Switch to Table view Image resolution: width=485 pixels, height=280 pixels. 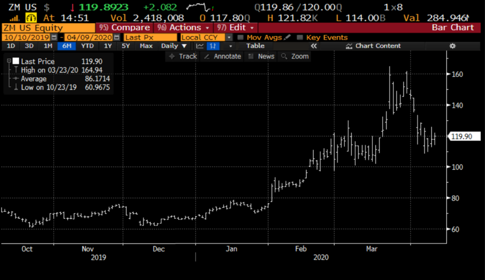[x=255, y=46]
